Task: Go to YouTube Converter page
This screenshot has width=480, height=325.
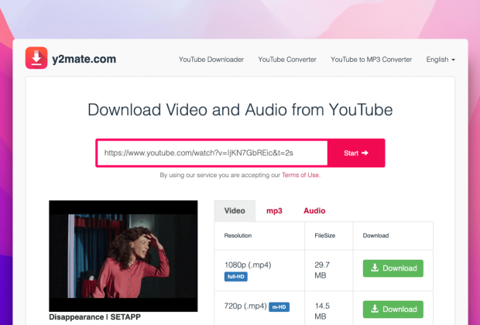Action: click(x=287, y=60)
